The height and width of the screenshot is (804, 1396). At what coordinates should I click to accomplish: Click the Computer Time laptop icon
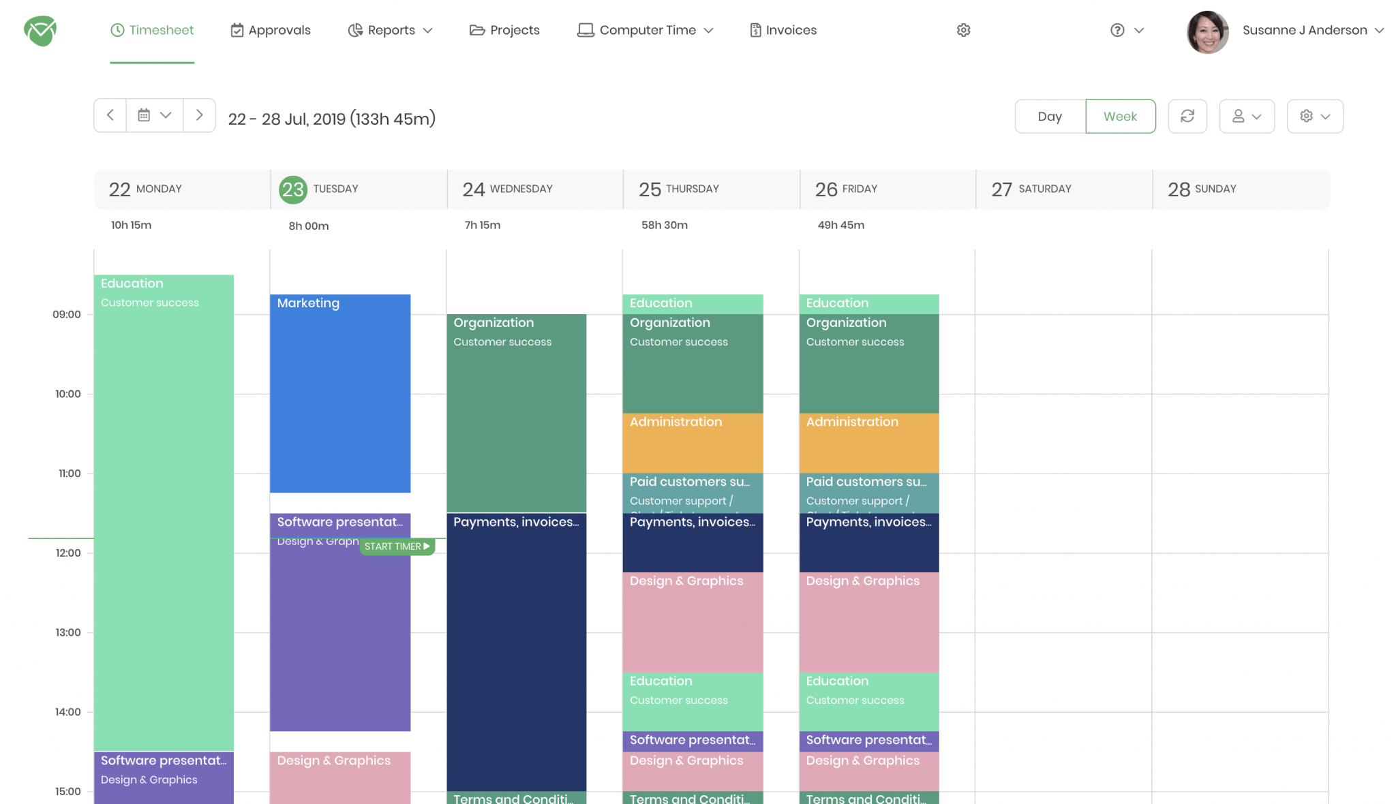[584, 29]
